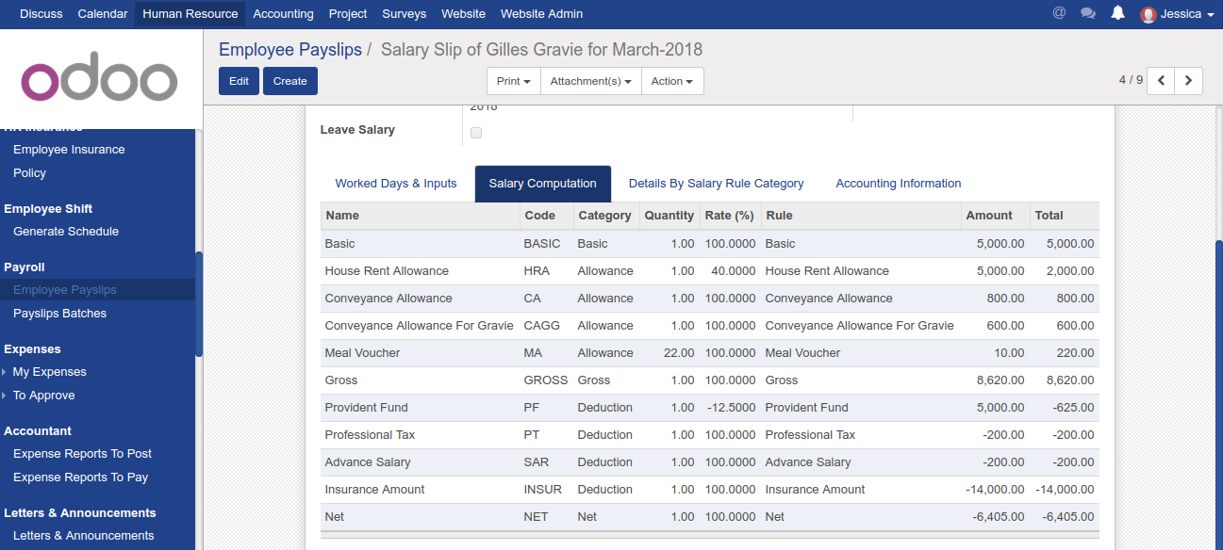Click the @ mentions icon
This screenshot has width=1223, height=550.
(1059, 14)
